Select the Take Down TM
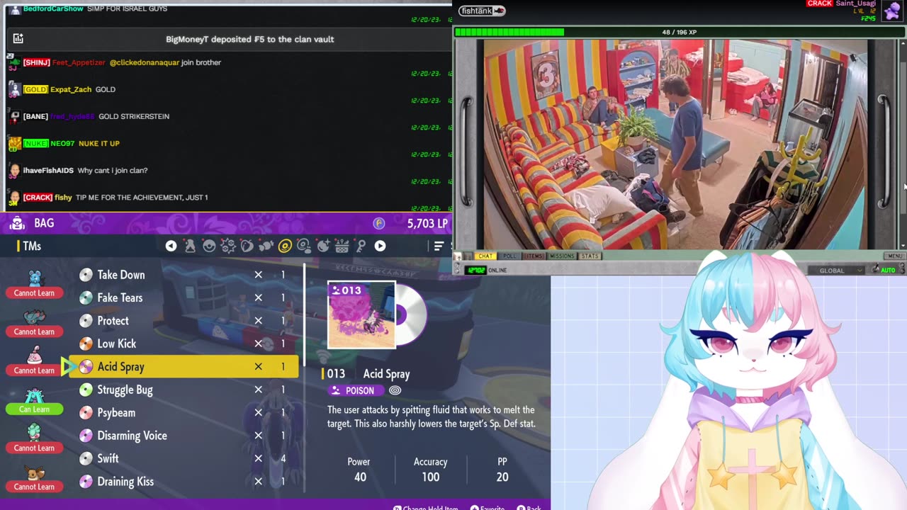This screenshot has width=907, height=510. pos(184,275)
